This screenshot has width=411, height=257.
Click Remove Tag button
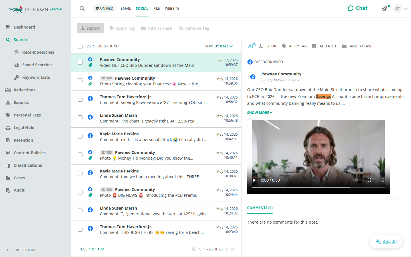194,28
